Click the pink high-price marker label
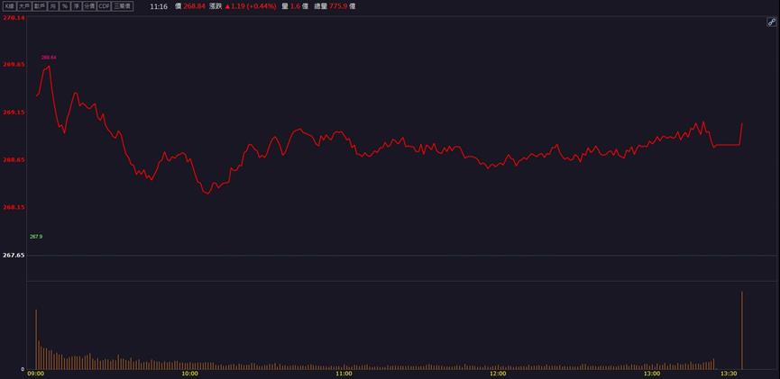The image size is (780, 379). [49, 58]
